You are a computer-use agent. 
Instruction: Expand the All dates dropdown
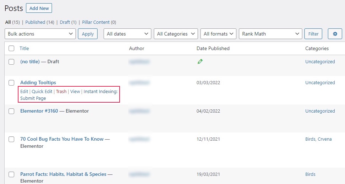(x=127, y=34)
